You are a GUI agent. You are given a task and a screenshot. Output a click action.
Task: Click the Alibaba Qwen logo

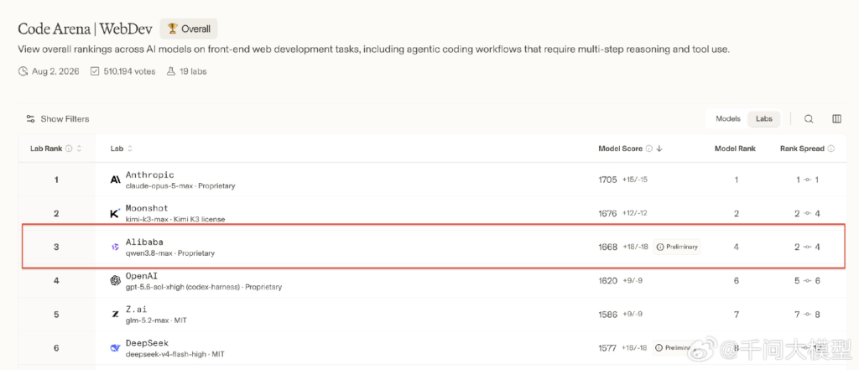[x=115, y=248]
